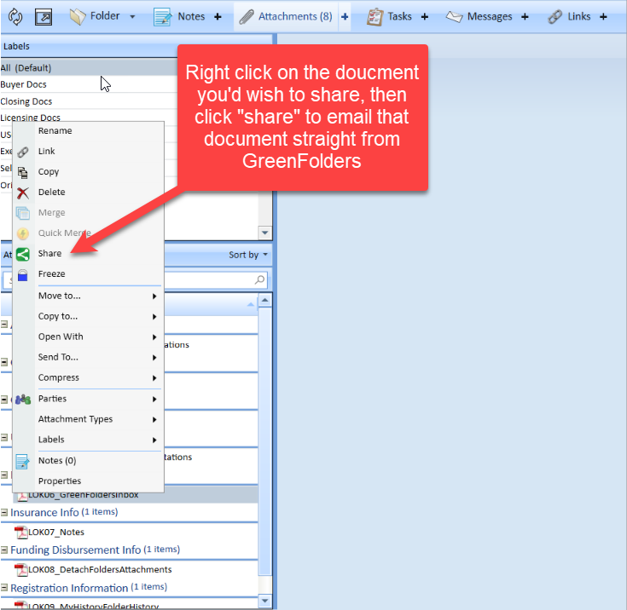
Task: Click the red X Delete icon
Action: pyautogui.click(x=23, y=193)
